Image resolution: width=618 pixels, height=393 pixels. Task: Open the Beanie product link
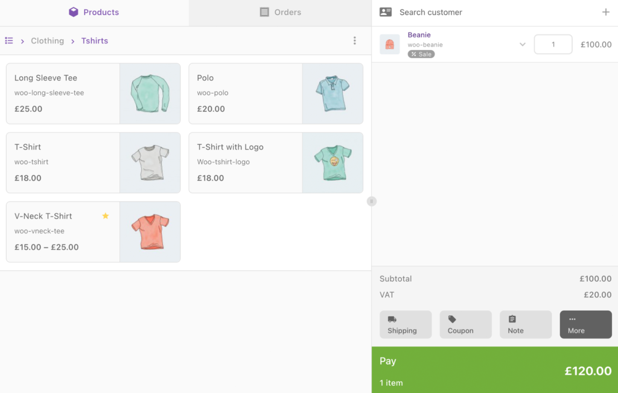coord(419,34)
